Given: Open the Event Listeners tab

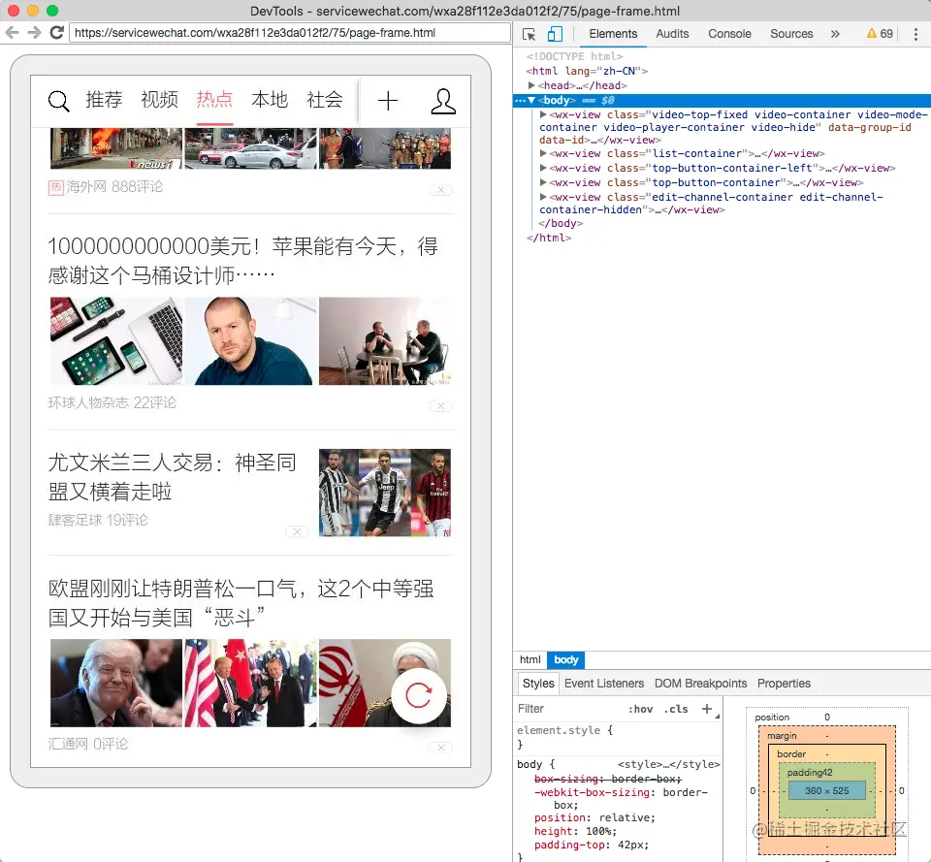Looking at the screenshot, I should [604, 684].
